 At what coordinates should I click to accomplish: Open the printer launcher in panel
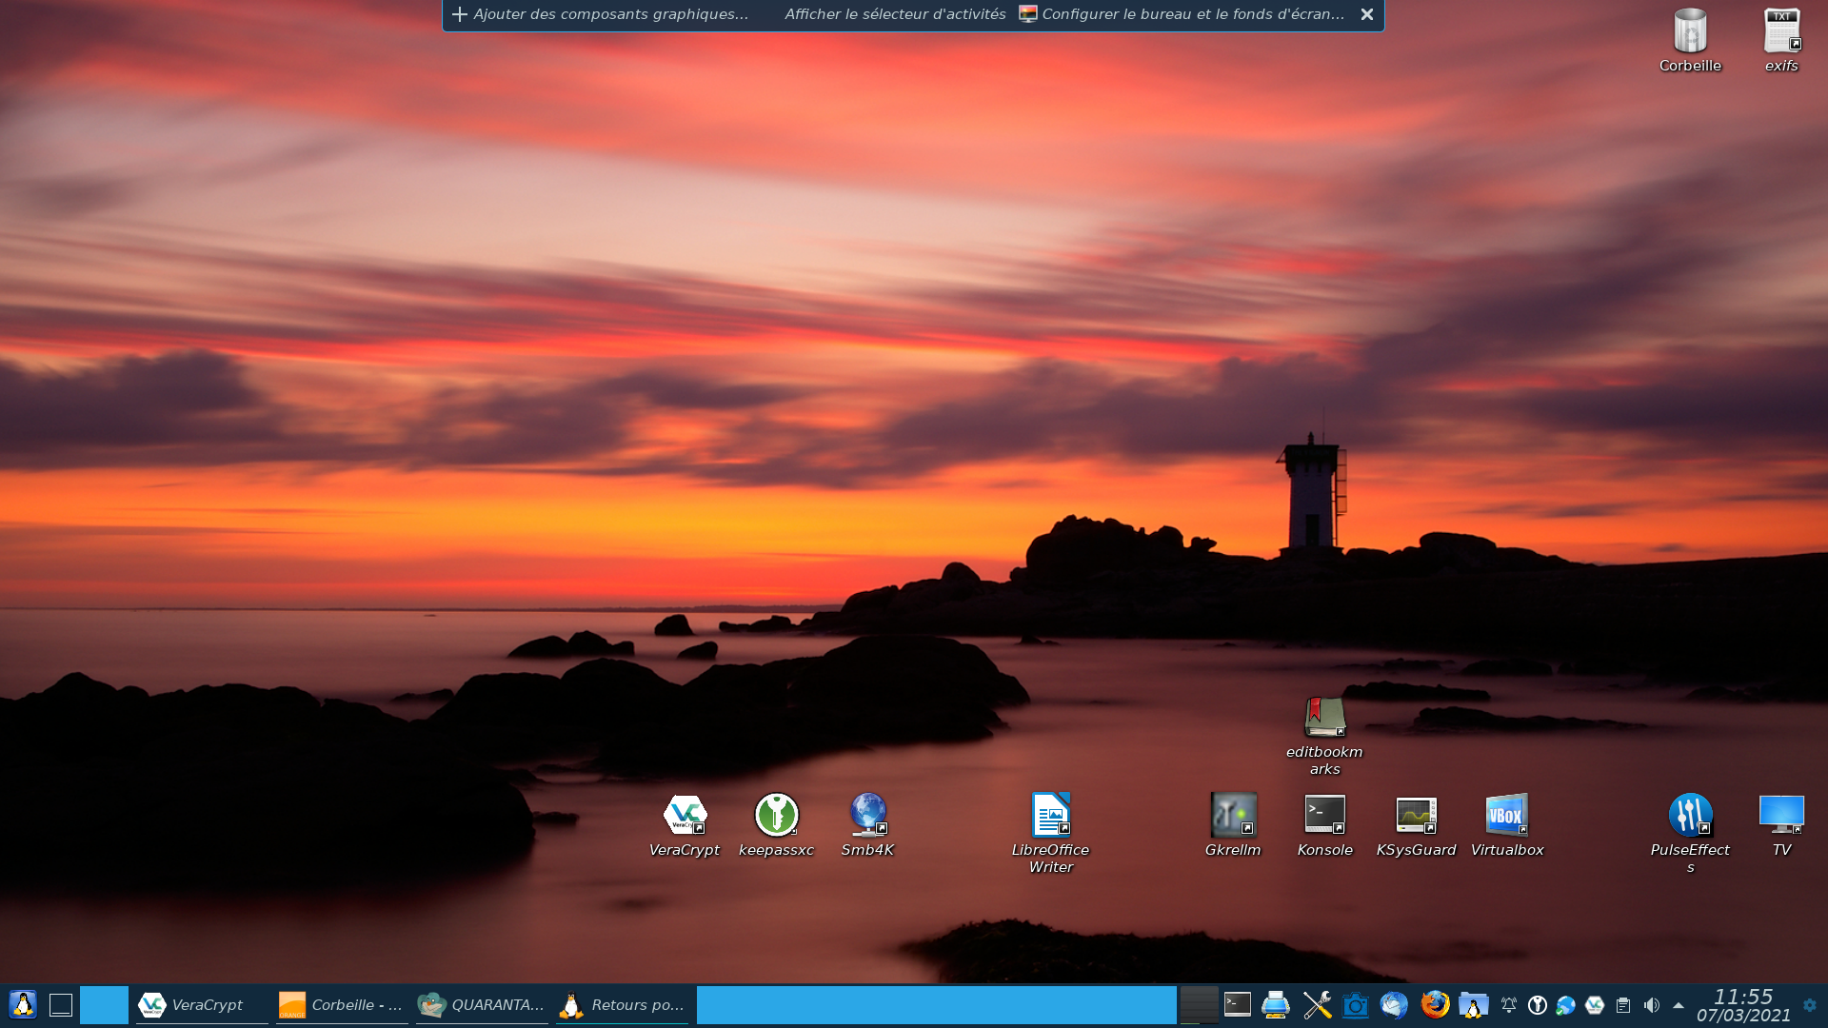1276,1005
